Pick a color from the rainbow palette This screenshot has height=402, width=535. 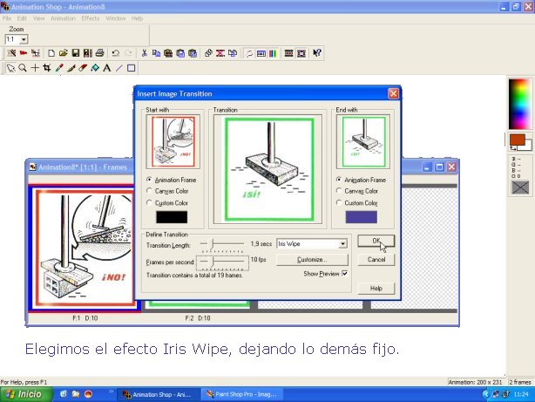point(519,104)
